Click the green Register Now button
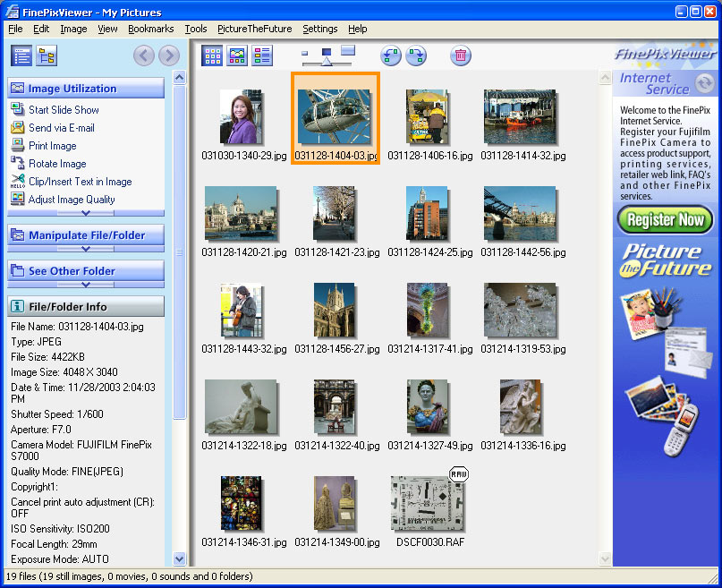This screenshot has height=588, width=722. (665, 219)
